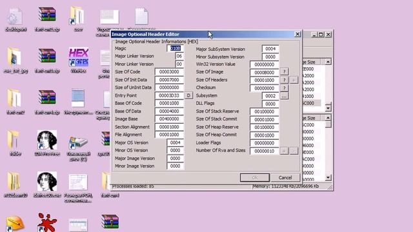The width and height of the screenshot is (413, 232).
Task: Click the Major SubSystem Version field
Action: point(270,49)
